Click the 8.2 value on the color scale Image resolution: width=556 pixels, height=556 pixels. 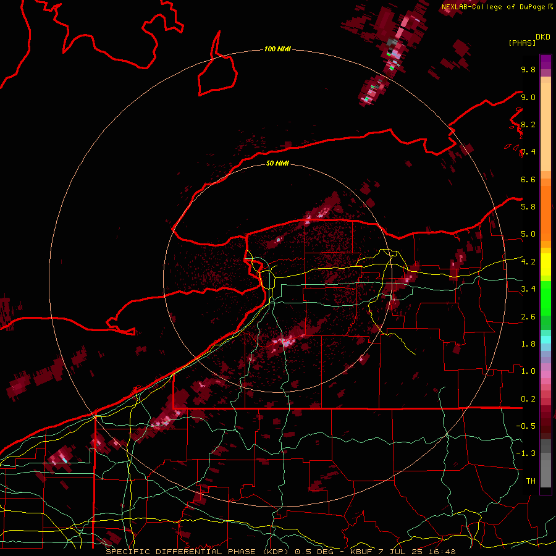tap(528, 124)
